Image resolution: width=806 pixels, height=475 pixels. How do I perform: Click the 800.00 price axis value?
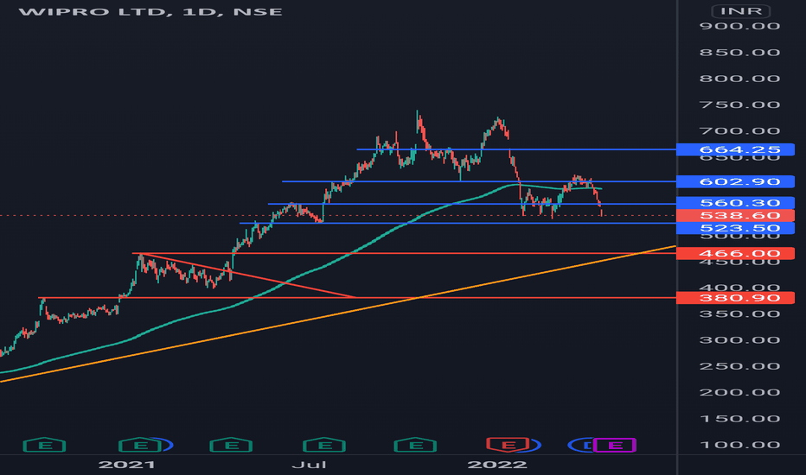(x=739, y=79)
